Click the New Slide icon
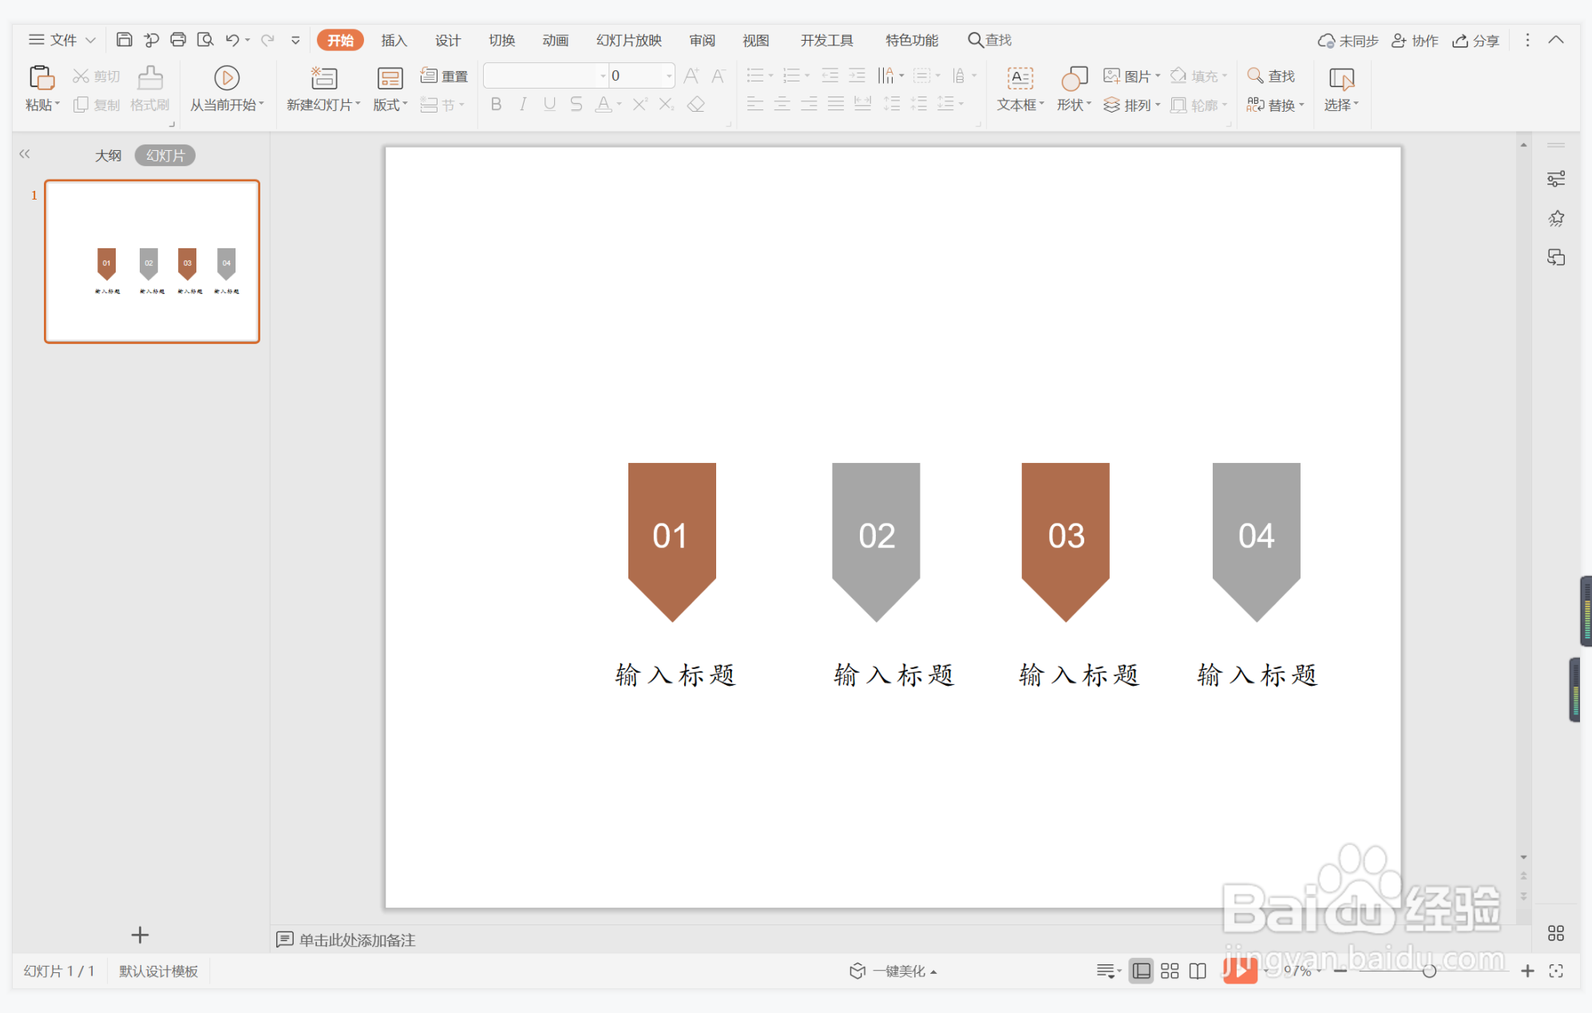 (x=323, y=78)
